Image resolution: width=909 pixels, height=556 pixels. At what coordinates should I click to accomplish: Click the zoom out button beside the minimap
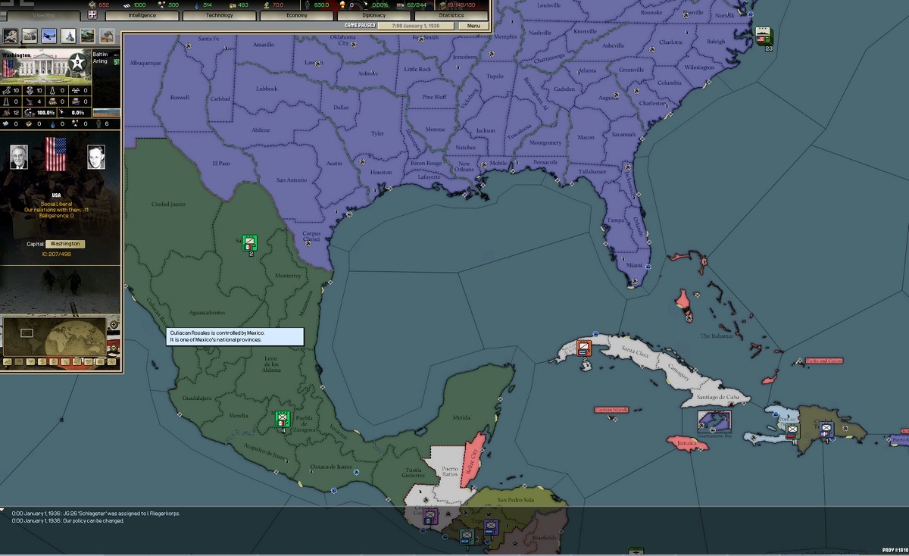(x=114, y=348)
